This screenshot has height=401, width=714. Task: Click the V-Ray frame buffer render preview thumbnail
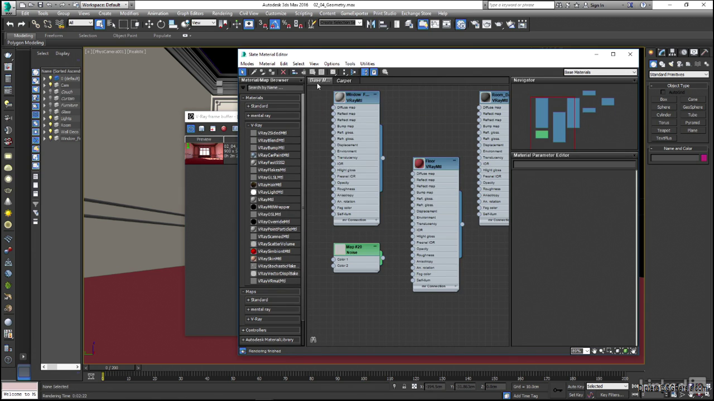click(204, 152)
